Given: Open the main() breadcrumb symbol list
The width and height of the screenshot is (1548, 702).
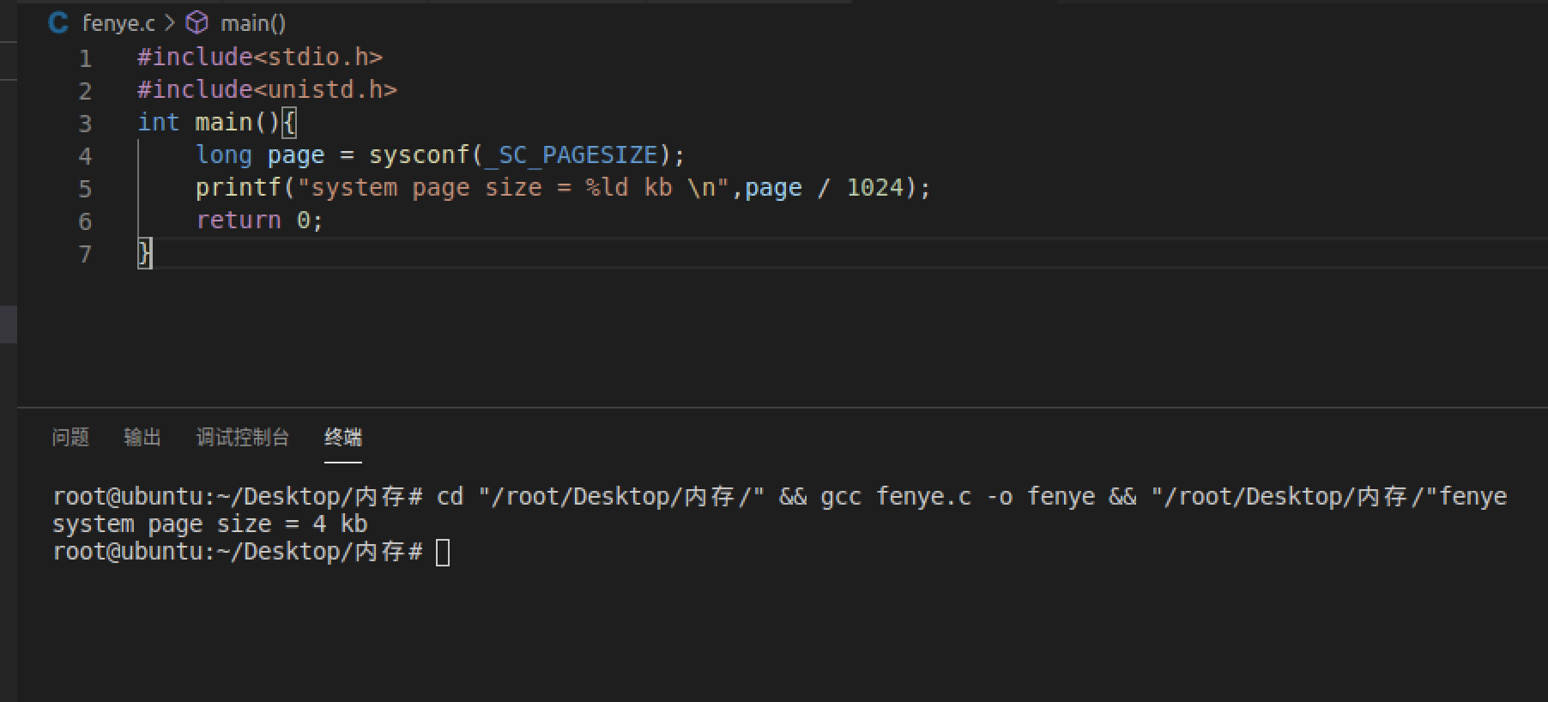Looking at the screenshot, I should (252, 23).
